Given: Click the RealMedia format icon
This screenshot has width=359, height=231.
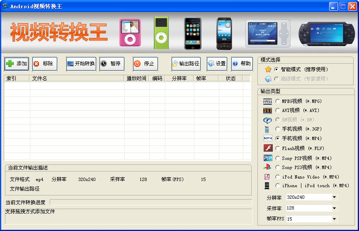Looking at the screenshot, I should (267, 120).
